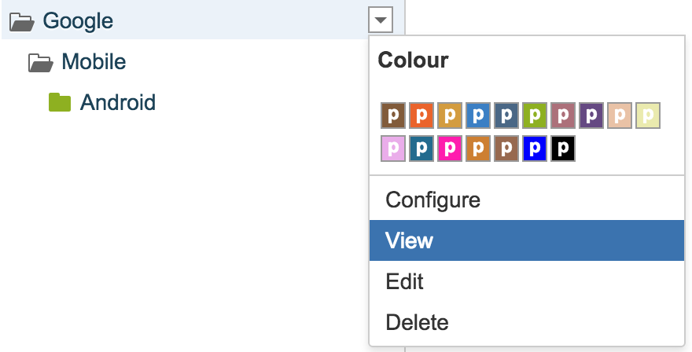The image size is (692, 352).
Task: Pick the black colour swatch
Action: (562, 148)
